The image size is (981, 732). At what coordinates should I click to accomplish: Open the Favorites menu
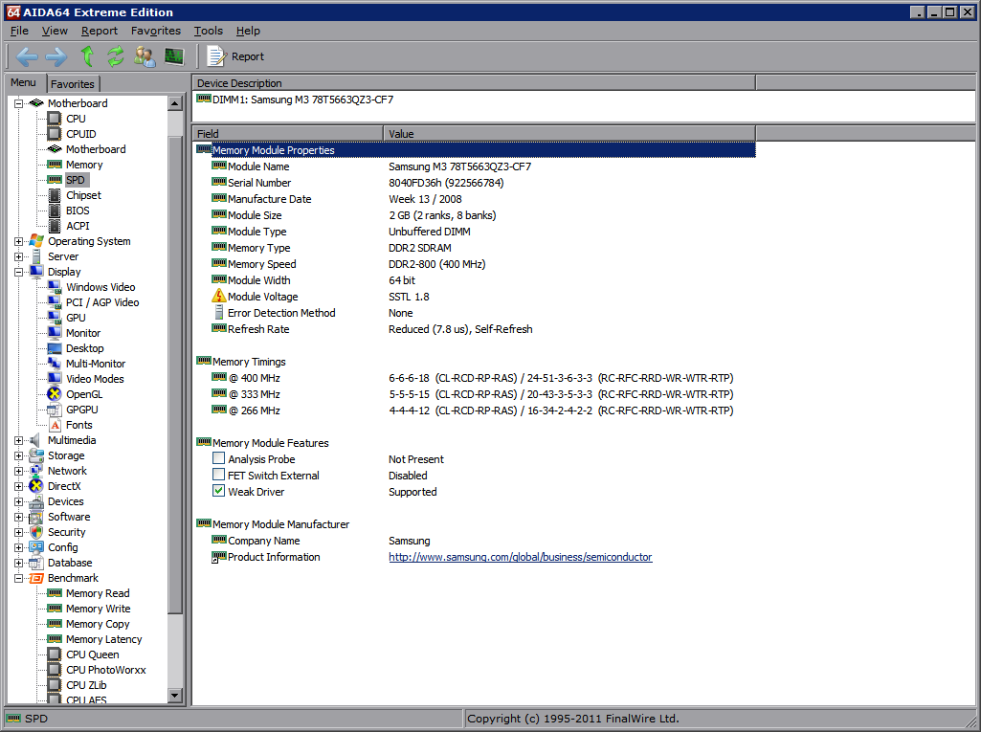pos(155,31)
